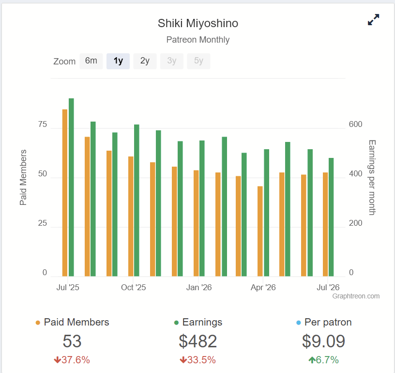The width and height of the screenshot is (395, 373).
Task: Click the green Jul '26 earnings bar
Action: click(331, 217)
